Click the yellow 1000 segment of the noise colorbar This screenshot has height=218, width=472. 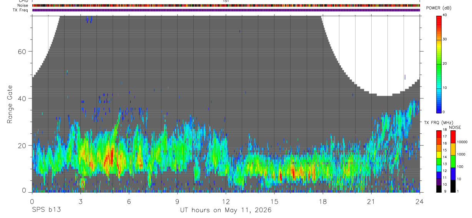pyautogui.click(x=452, y=149)
